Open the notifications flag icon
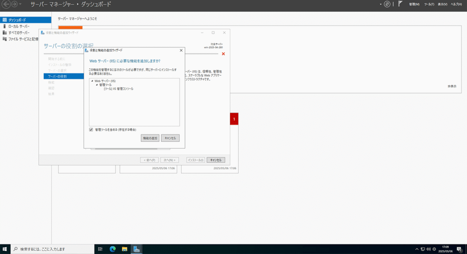Viewport: 467px width, 254px height. click(x=400, y=4)
